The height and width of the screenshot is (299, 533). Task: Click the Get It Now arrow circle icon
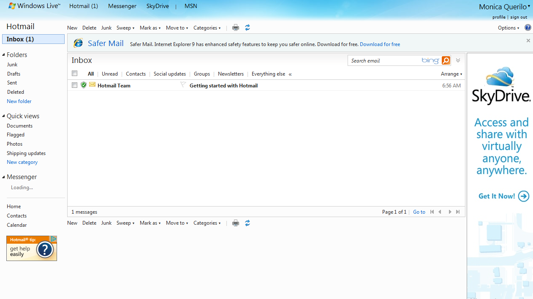(524, 196)
